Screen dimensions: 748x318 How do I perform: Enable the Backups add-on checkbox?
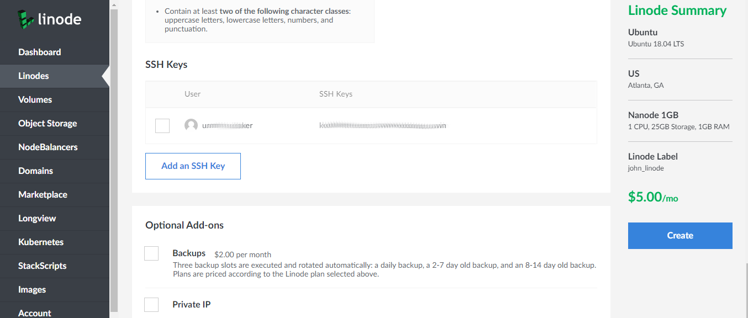pos(151,253)
